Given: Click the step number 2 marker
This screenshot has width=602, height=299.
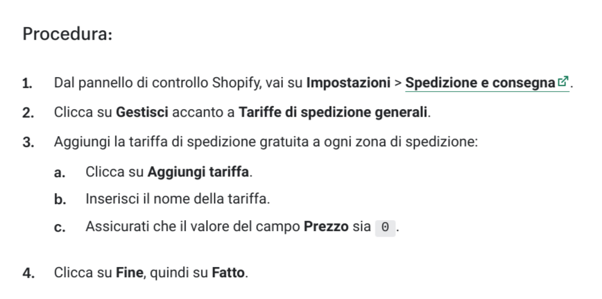Looking at the screenshot, I should 28,113.
